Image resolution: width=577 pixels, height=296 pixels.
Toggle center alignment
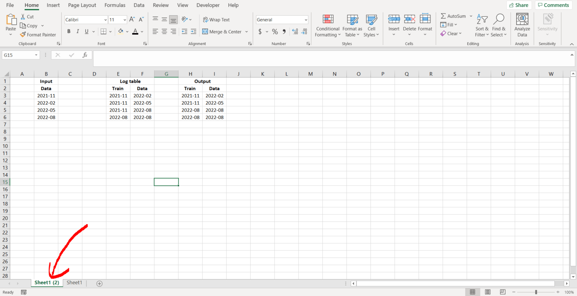[x=164, y=32]
